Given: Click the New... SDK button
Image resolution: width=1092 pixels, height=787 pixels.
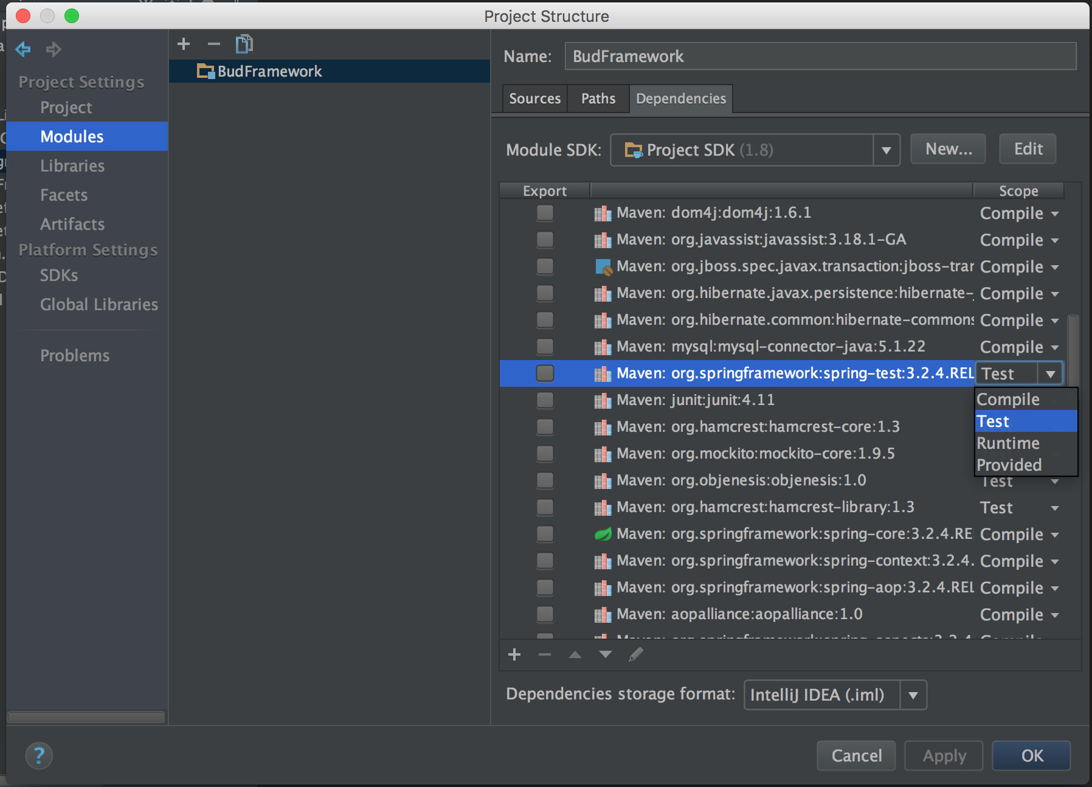Looking at the screenshot, I should coord(949,149).
